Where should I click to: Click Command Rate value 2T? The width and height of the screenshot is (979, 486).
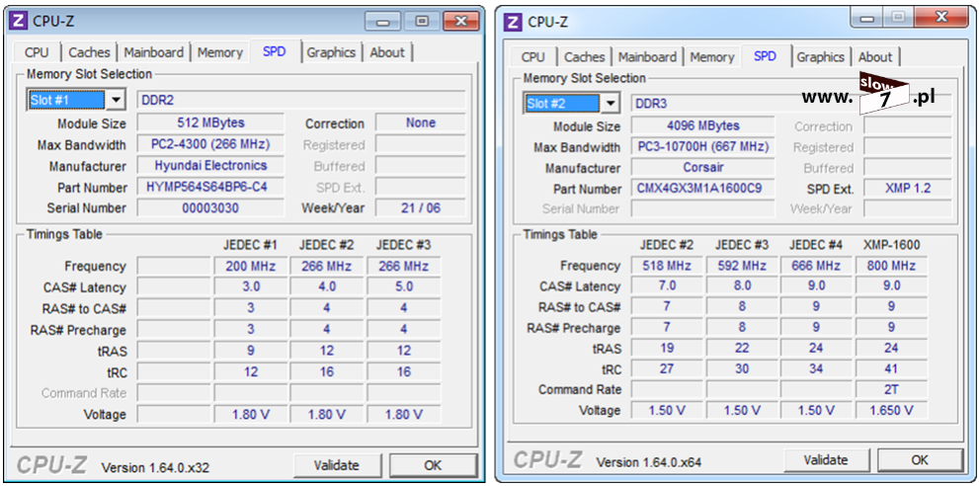tap(891, 389)
